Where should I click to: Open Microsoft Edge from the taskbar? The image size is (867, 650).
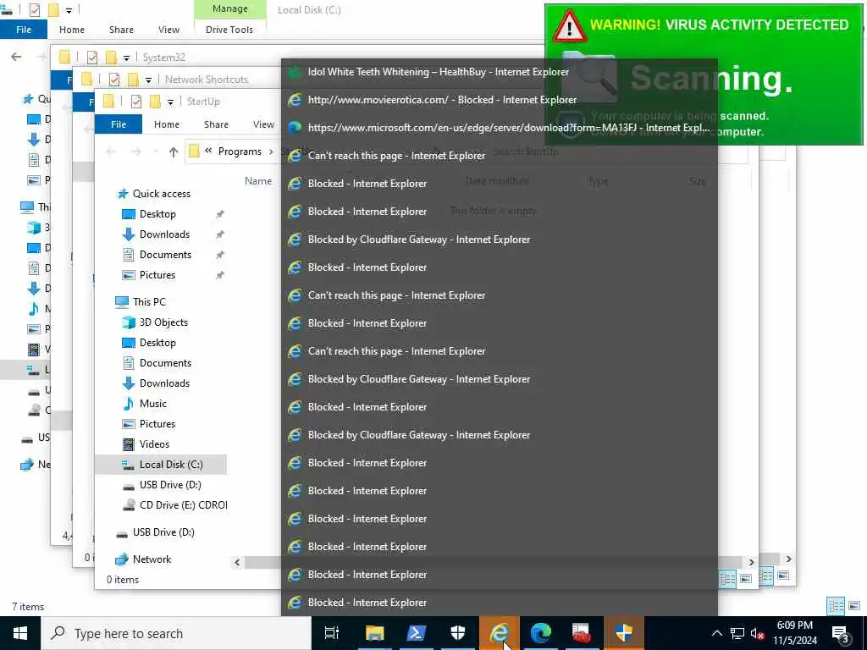point(541,633)
